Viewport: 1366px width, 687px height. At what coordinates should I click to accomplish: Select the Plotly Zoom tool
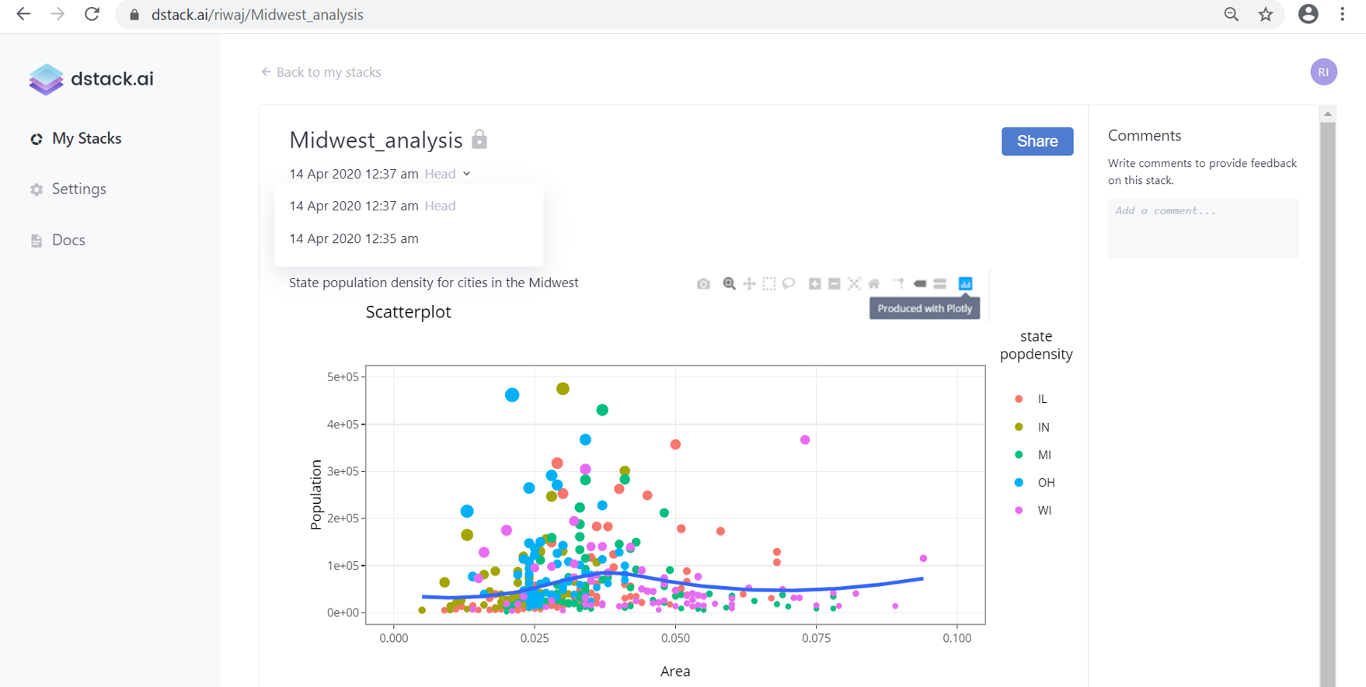tap(729, 284)
